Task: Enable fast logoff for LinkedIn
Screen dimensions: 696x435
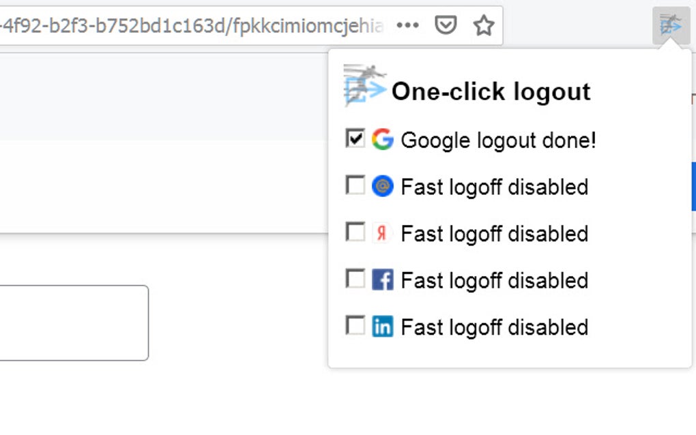Action: pyautogui.click(x=354, y=326)
